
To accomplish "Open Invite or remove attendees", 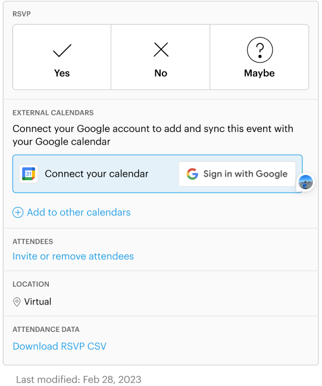I will 73,256.
